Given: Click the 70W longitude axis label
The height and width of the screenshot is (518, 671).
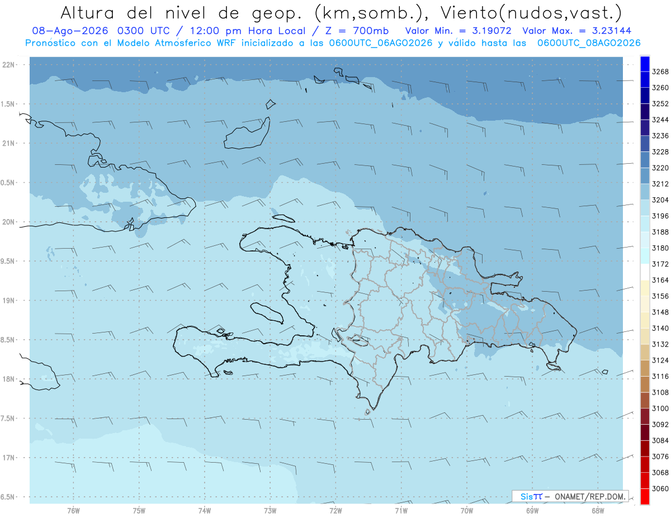Looking at the screenshot, I should (467, 510).
